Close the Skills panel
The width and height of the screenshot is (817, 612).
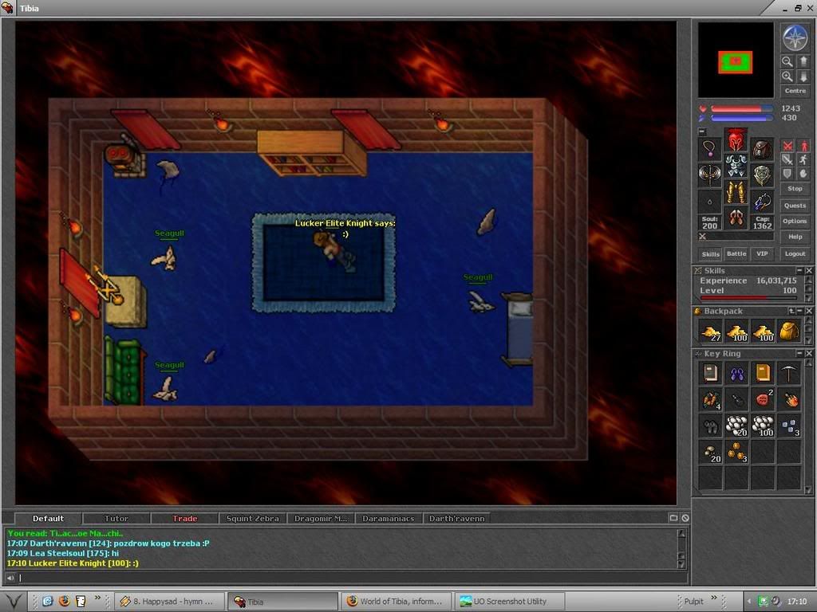point(809,271)
